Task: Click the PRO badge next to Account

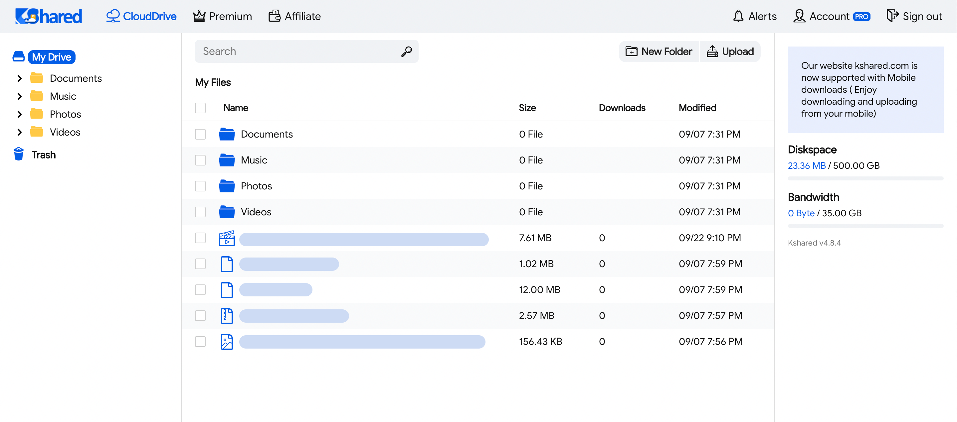Action: [x=861, y=17]
